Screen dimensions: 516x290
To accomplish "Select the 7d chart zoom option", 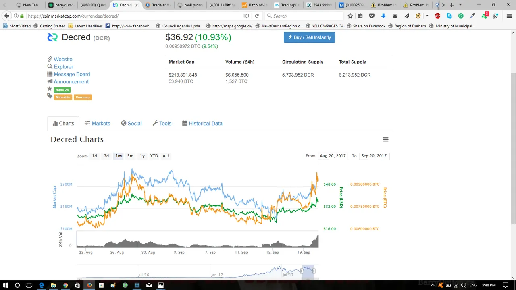I will tap(106, 156).
